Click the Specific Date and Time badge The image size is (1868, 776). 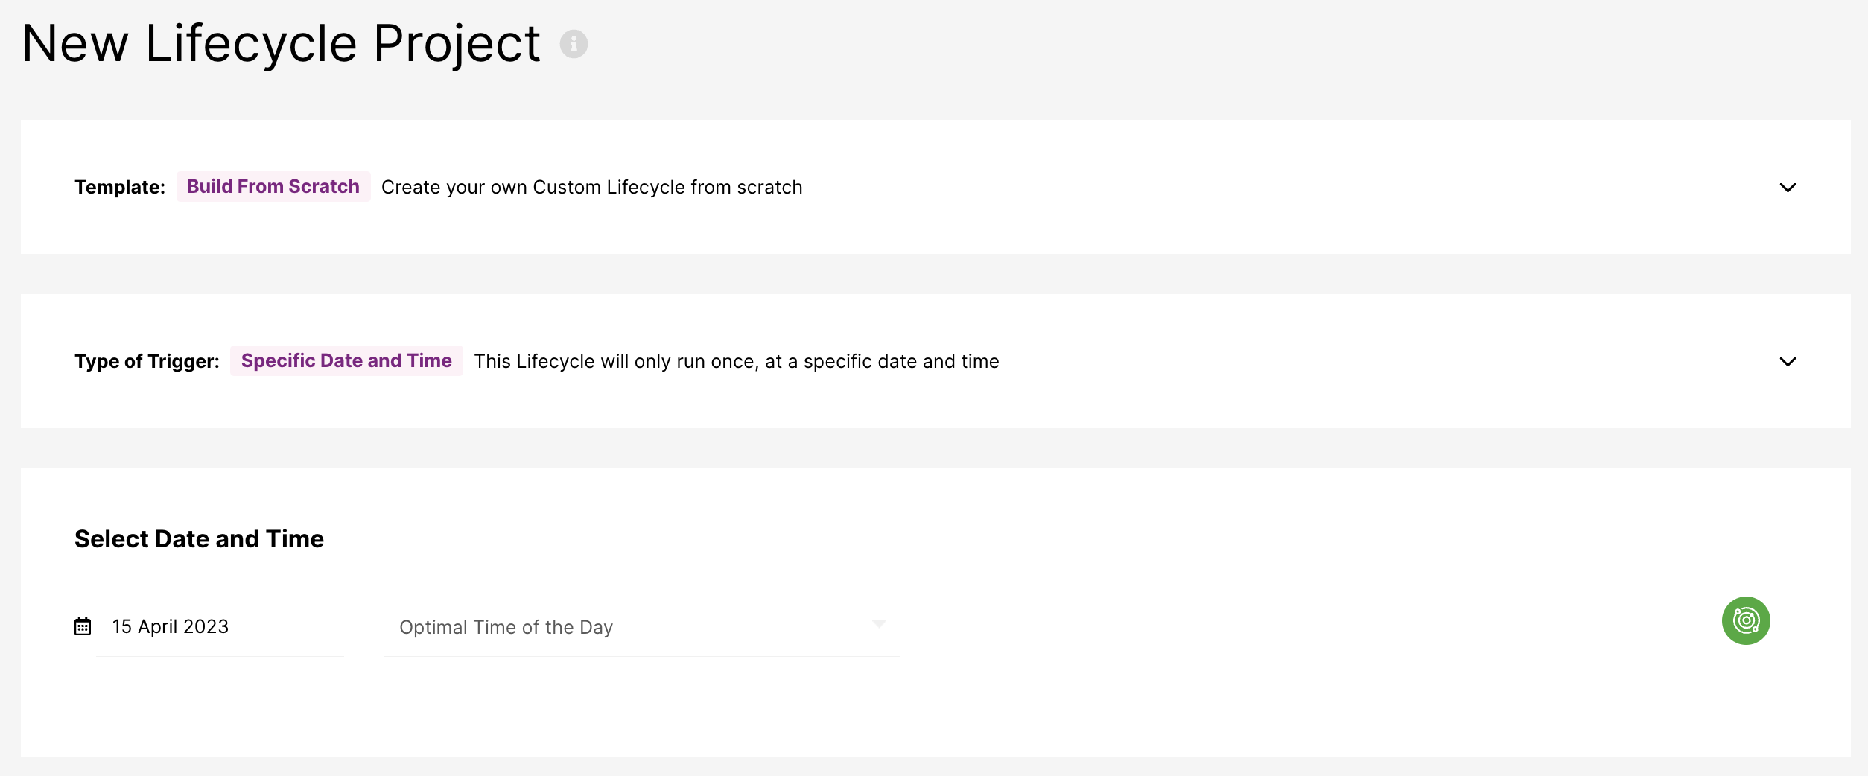tap(346, 360)
